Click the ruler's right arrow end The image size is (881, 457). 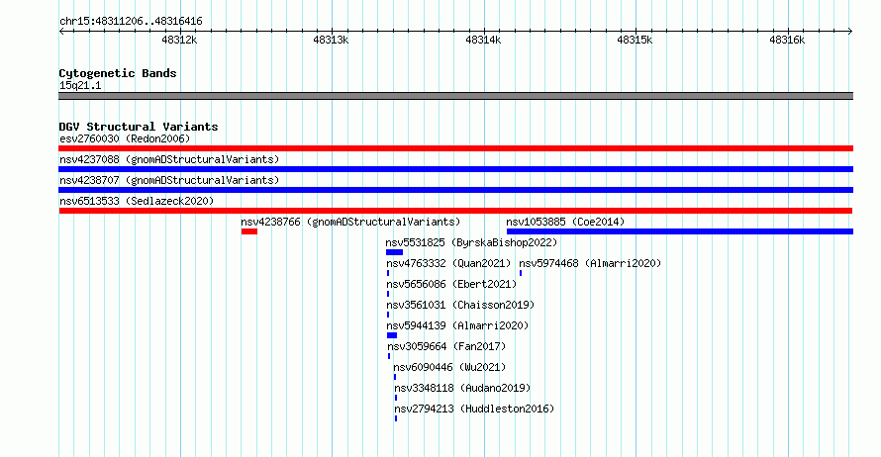pos(850,32)
